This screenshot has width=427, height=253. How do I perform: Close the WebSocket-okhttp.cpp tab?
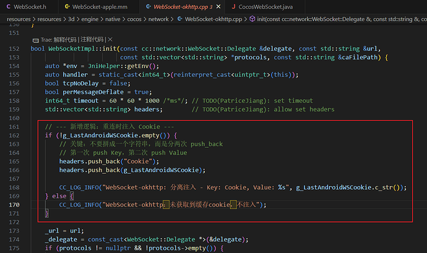coord(218,7)
